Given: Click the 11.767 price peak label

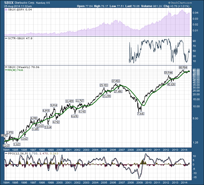Looking at the screenshot, I should coord(80,101).
